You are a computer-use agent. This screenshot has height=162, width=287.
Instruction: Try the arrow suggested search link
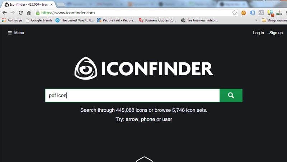(132, 120)
